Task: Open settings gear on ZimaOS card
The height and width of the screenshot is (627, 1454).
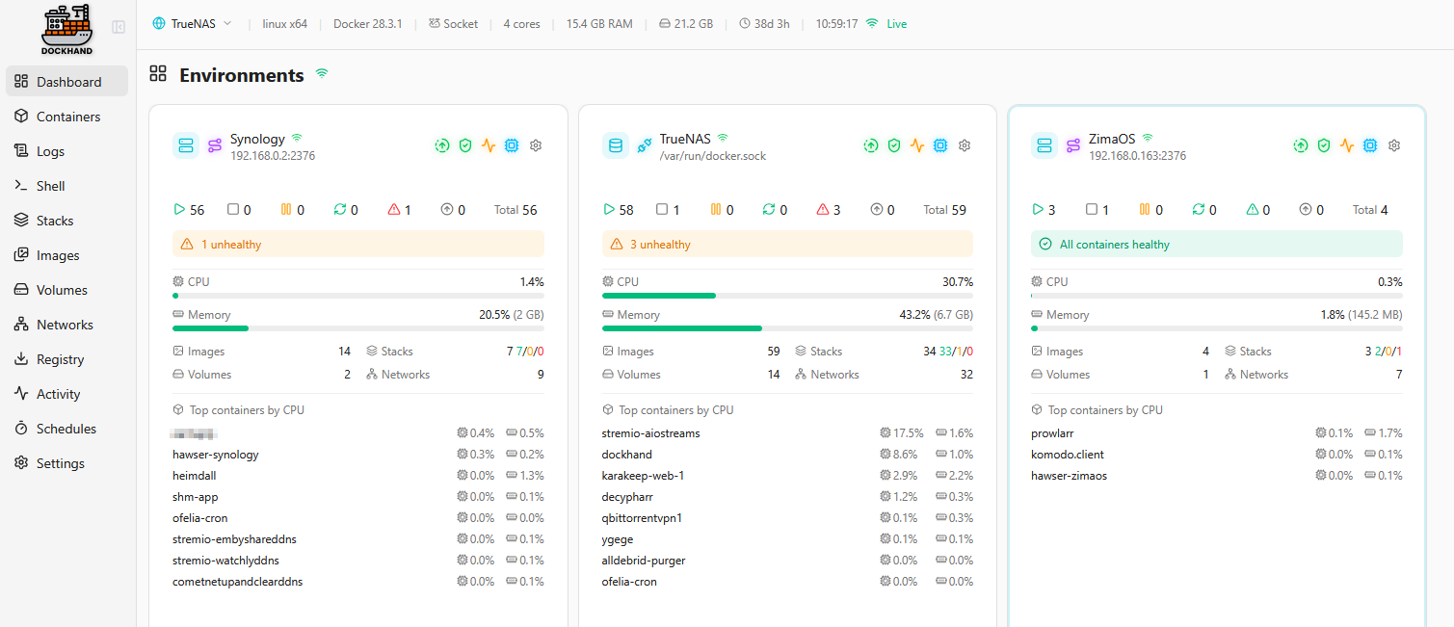Action: click(x=1394, y=145)
